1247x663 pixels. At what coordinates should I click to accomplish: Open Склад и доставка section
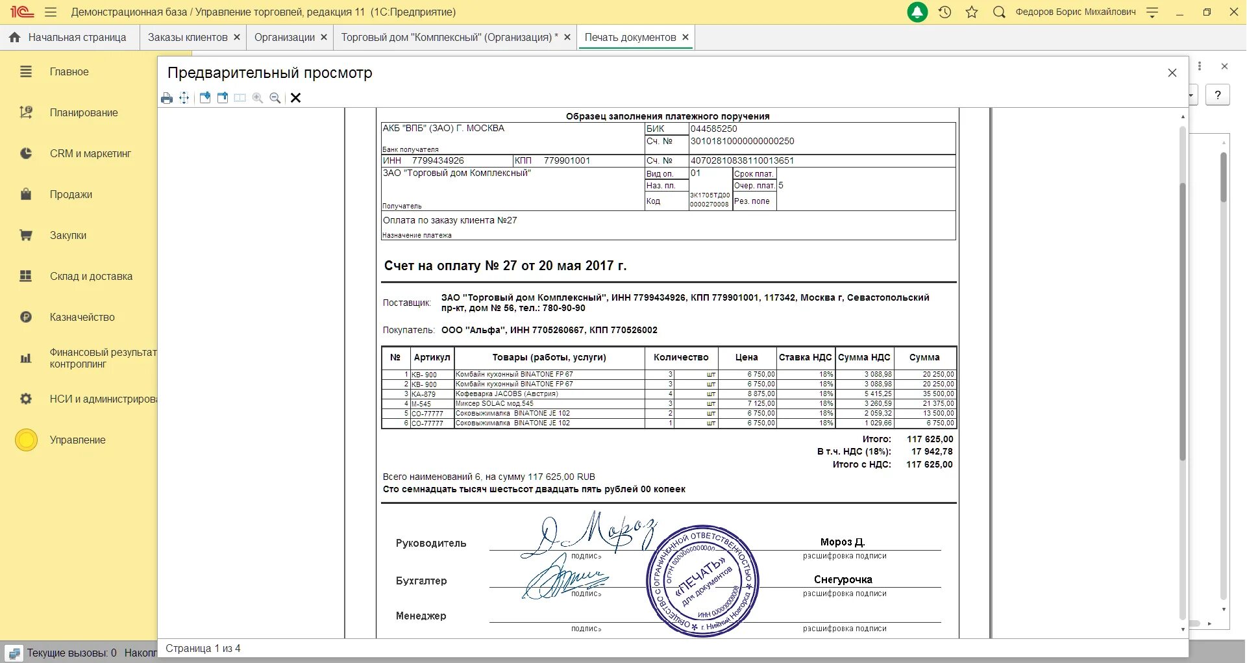[91, 277]
